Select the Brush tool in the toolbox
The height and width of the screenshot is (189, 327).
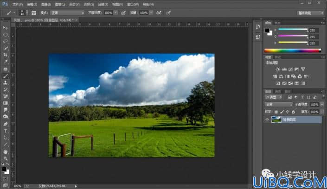click(x=6, y=76)
